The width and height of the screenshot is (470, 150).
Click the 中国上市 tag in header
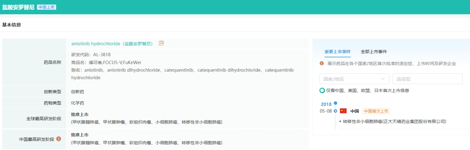pos(47,7)
